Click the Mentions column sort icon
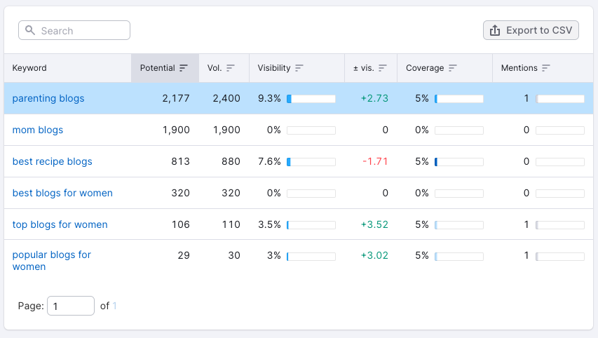This screenshot has height=338, width=598. click(x=546, y=68)
